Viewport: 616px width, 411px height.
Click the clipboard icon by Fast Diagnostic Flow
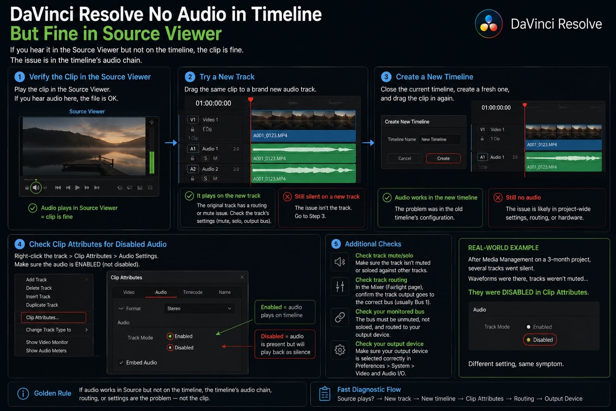coord(324,394)
